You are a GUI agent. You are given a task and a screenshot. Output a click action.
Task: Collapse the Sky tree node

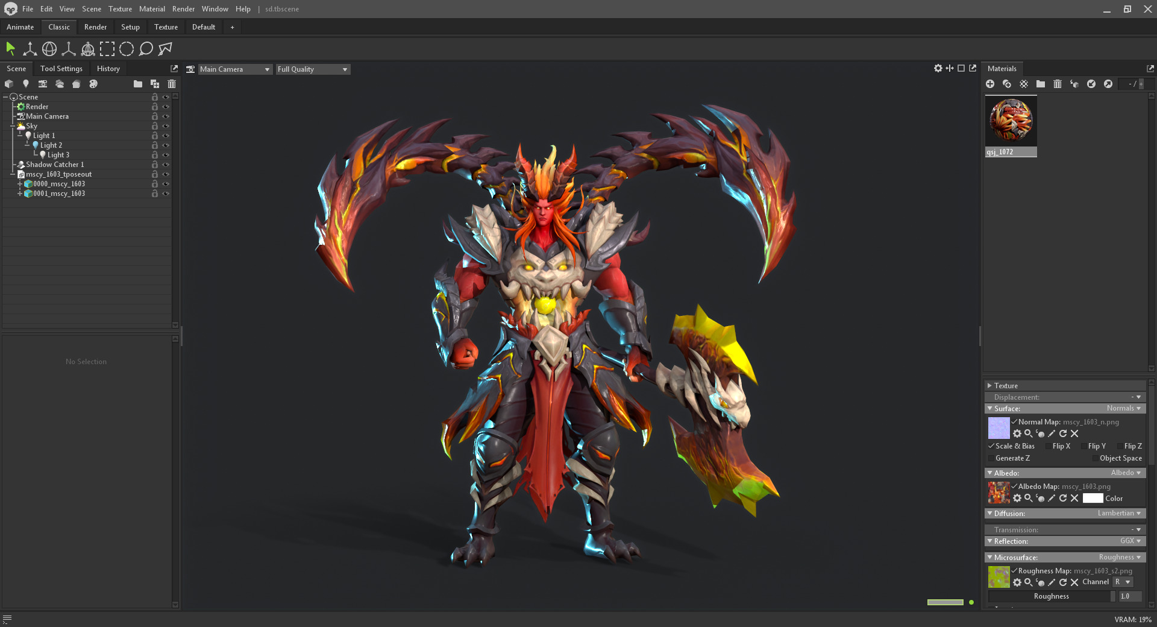pyautogui.click(x=13, y=126)
